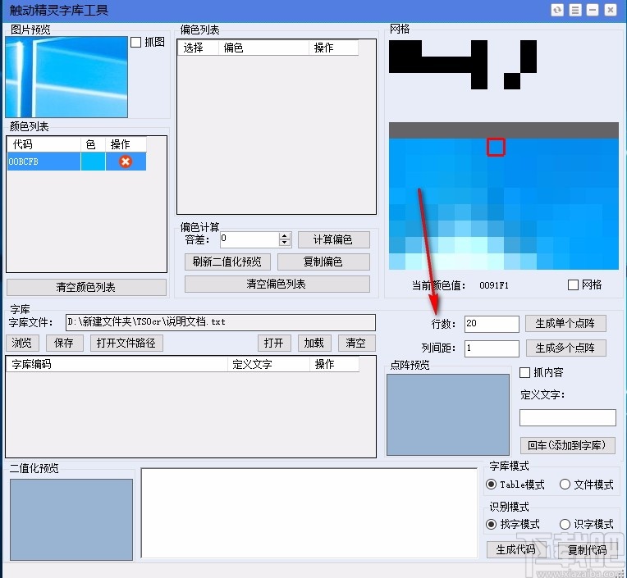The width and height of the screenshot is (627, 578).
Task: Click the 图片预览 thumbnail image
Action: 66,77
